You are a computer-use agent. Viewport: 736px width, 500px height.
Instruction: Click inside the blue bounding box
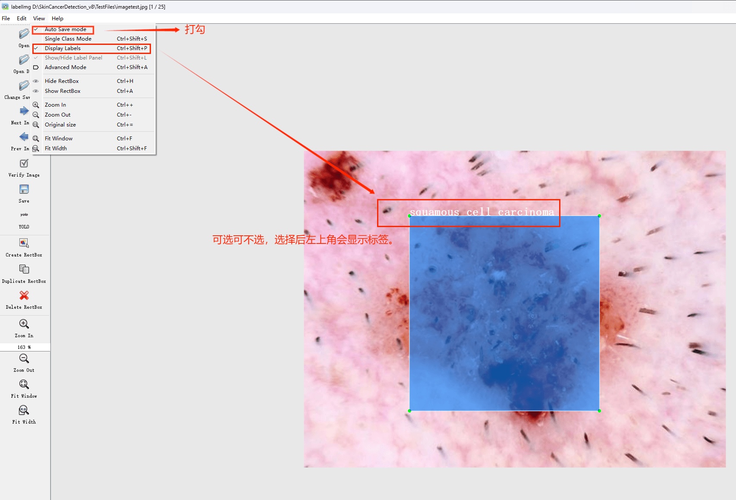504,313
